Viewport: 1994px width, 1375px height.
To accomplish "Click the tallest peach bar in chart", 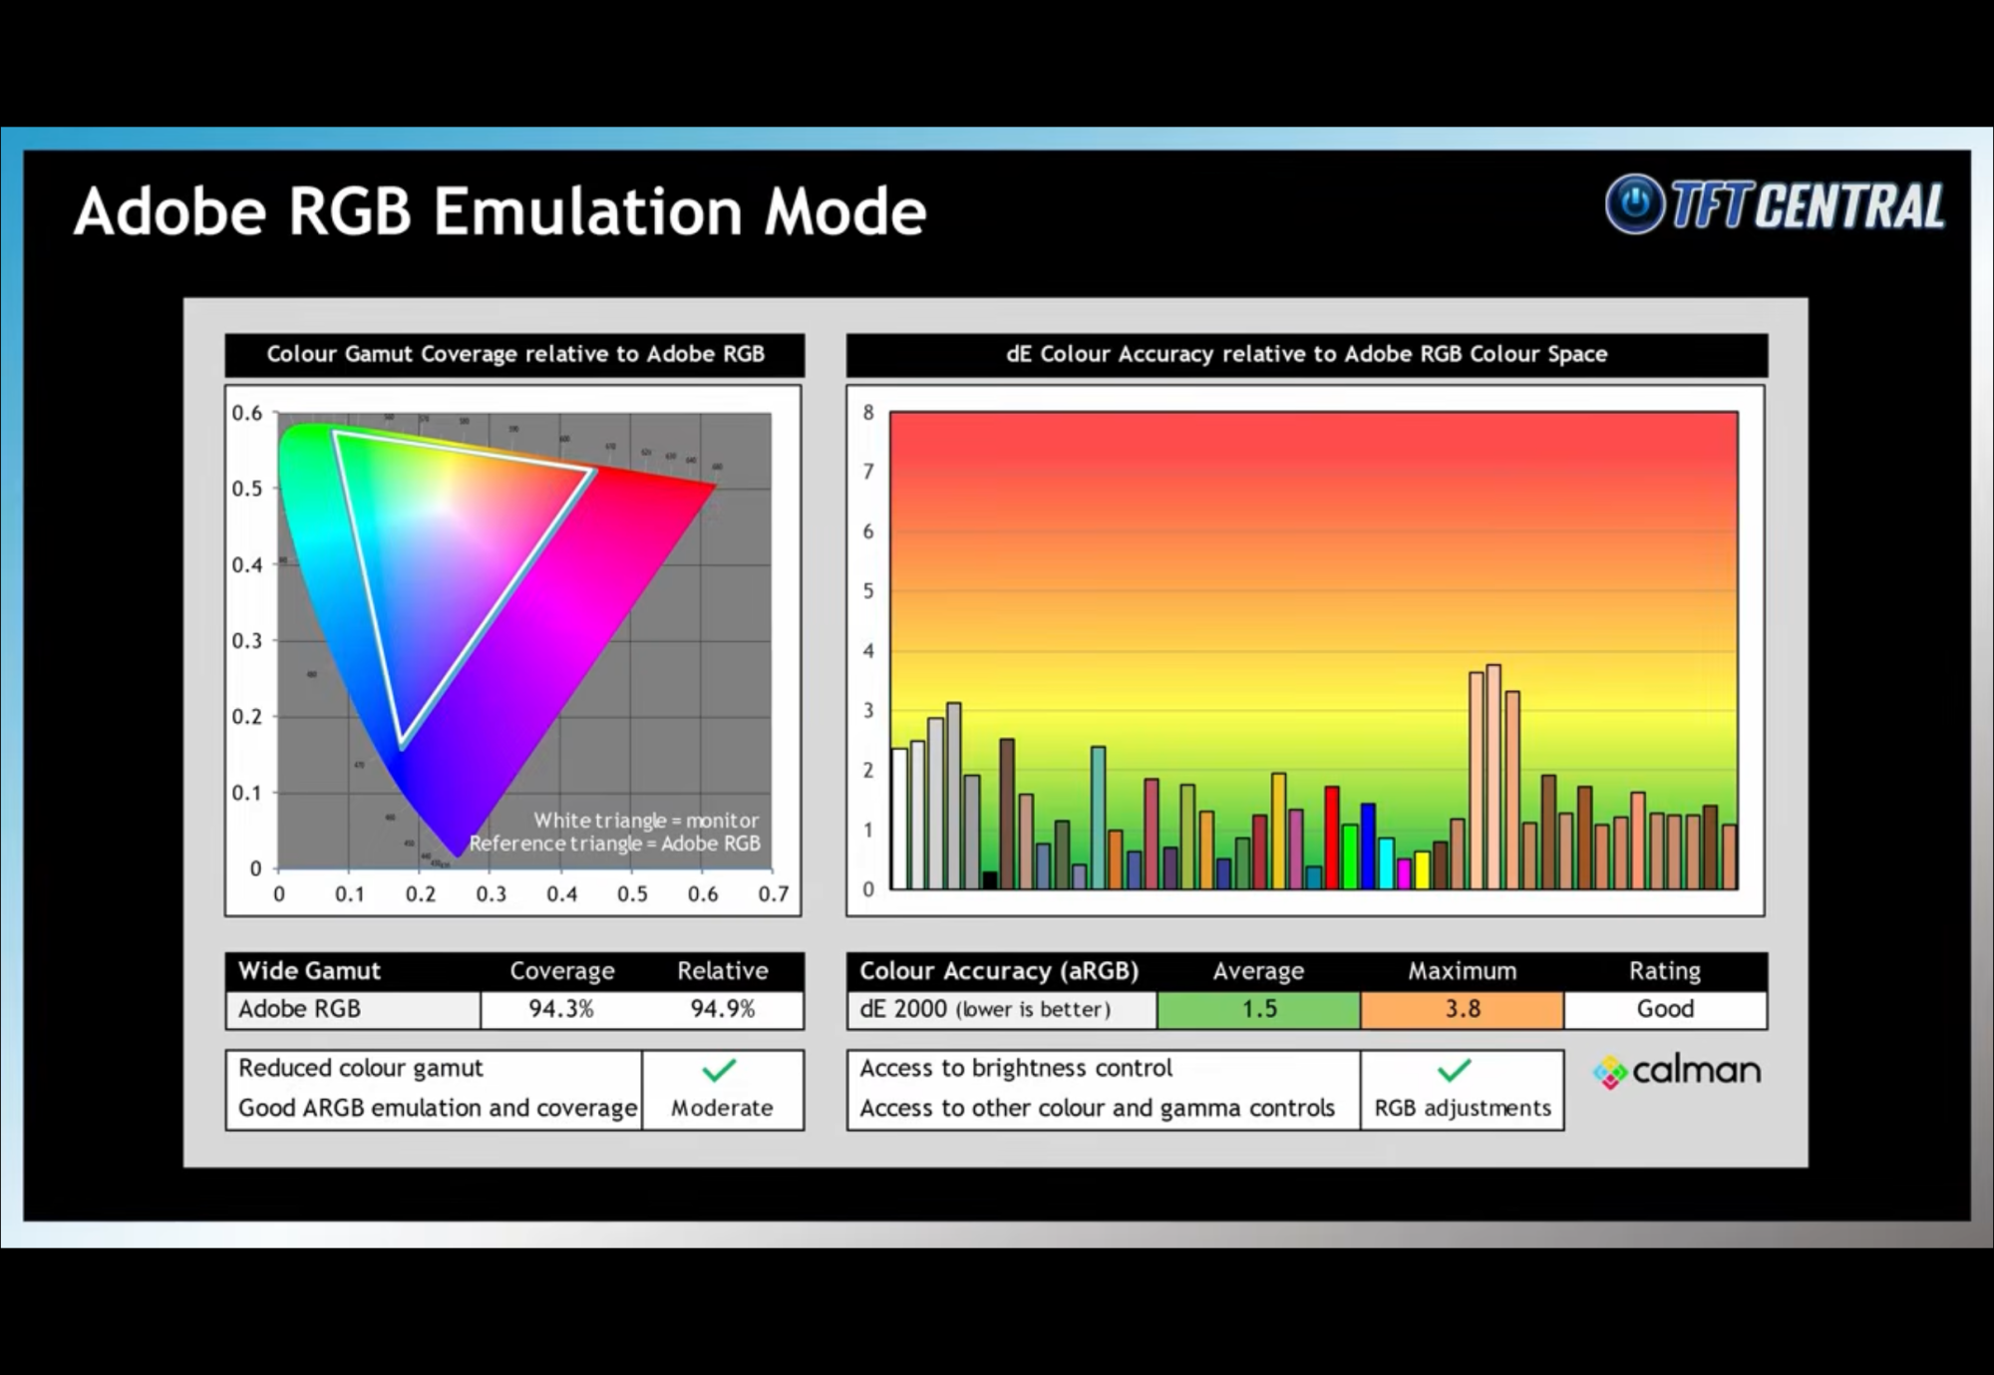I will click(x=1494, y=778).
